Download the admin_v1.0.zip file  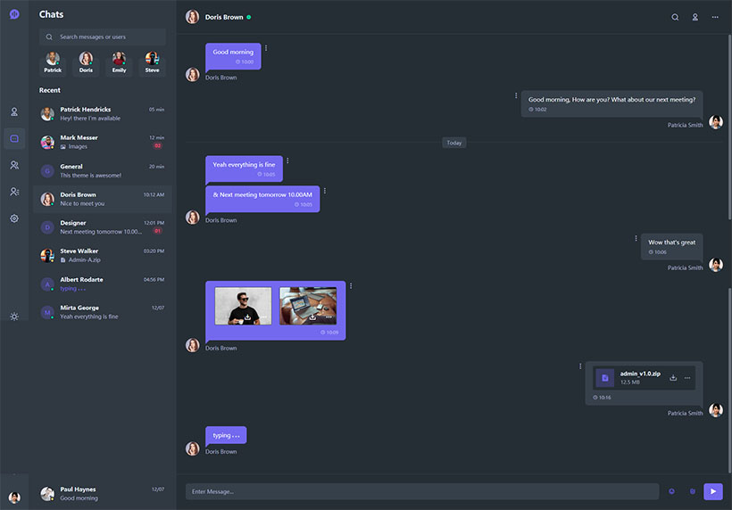(x=673, y=378)
